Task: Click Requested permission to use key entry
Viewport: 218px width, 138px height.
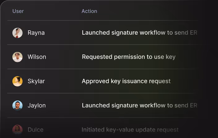Action: pyautogui.click(x=129, y=57)
